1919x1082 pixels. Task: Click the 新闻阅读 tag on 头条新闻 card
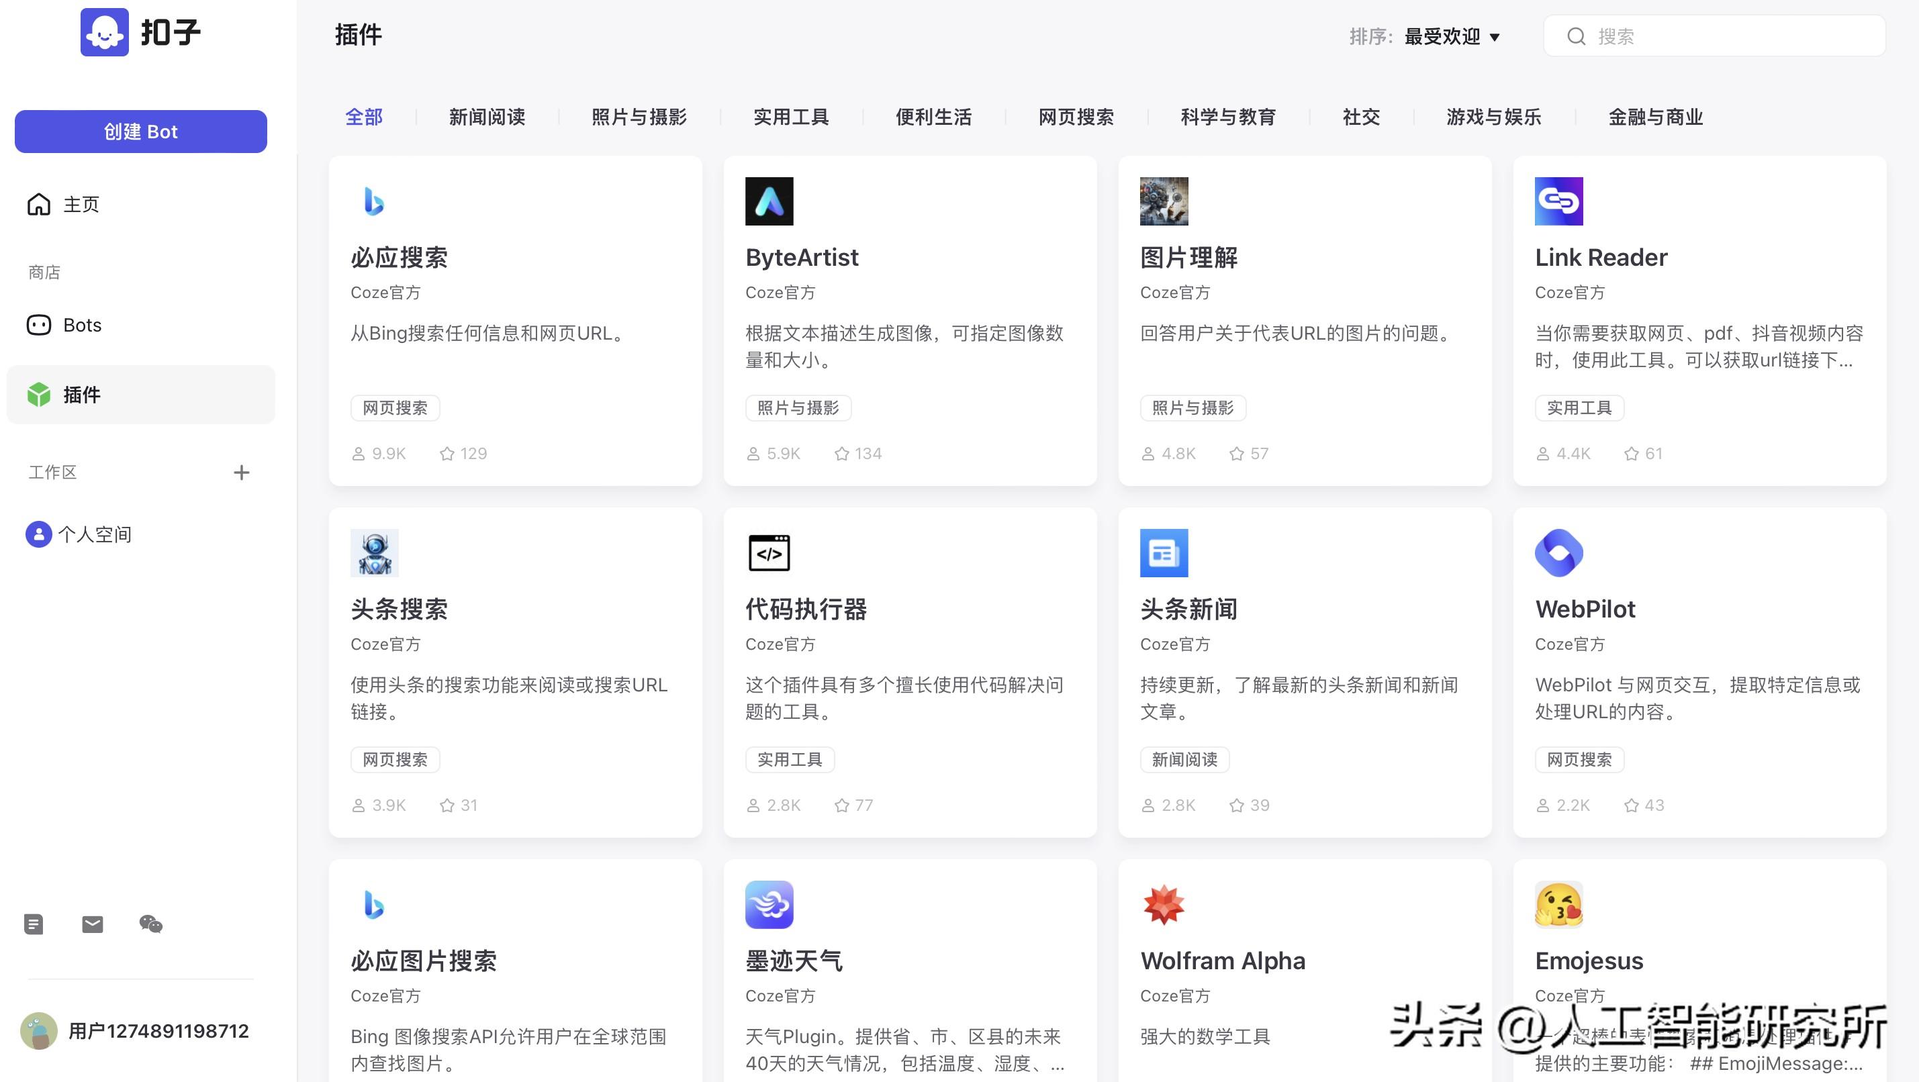(x=1184, y=760)
